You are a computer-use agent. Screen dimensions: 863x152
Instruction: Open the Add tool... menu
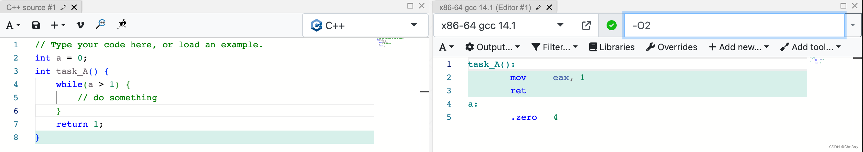[811, 47]
